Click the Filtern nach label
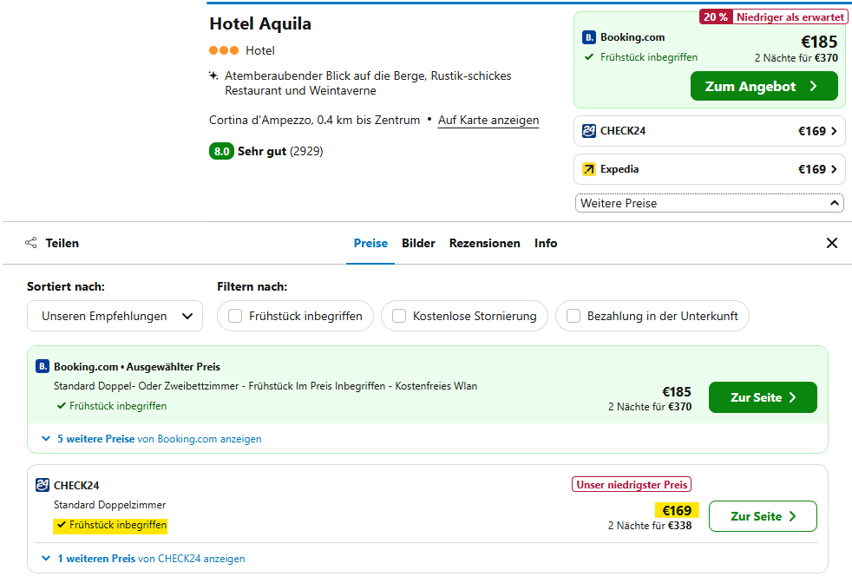Screen dimensions: 852x583 click(252, 286)
